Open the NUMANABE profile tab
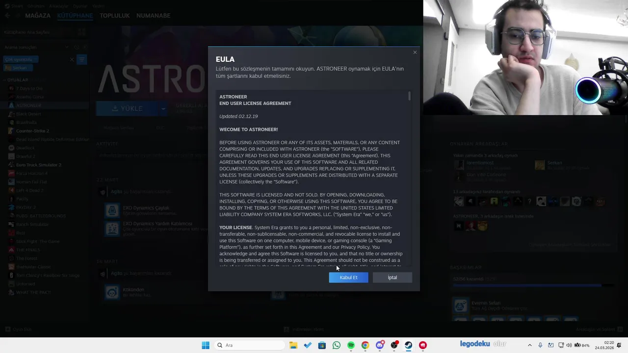The image size is (628, 353). pyautogui.click(x=154, y=16)
